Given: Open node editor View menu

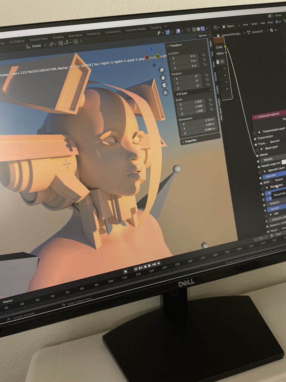Looking at the screenshot, I should [245, 25].
